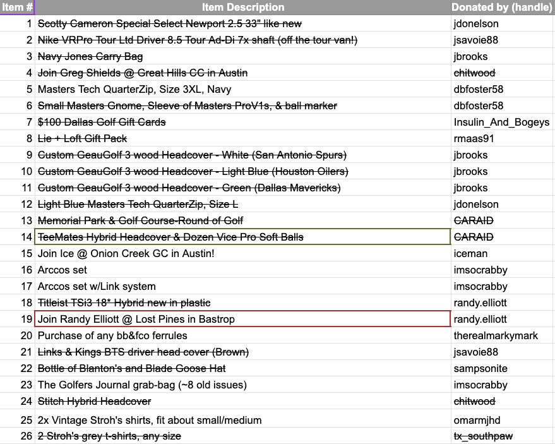Select donor jsavoie88 in item 21 row
The height and width of the screenshot is (444, 555).
coord(503,352)
